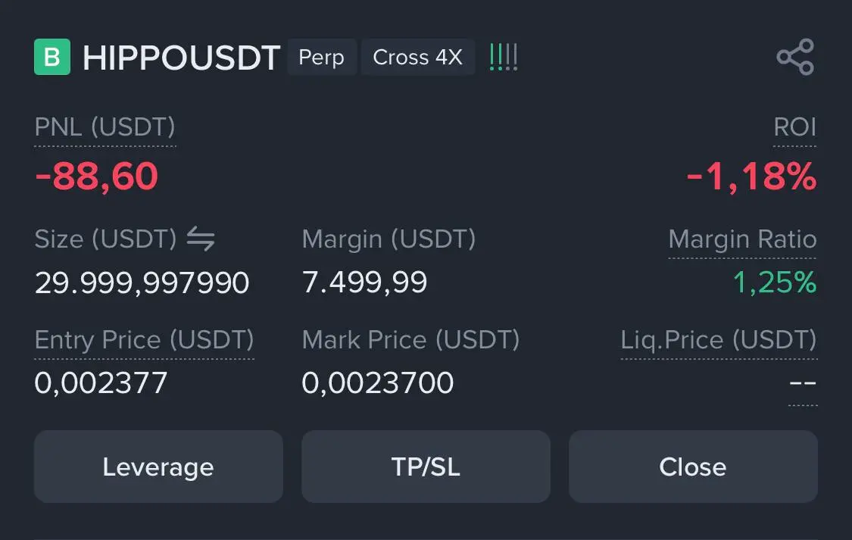Tap the share icon
The image size is (852, 540).
point(795,57)
